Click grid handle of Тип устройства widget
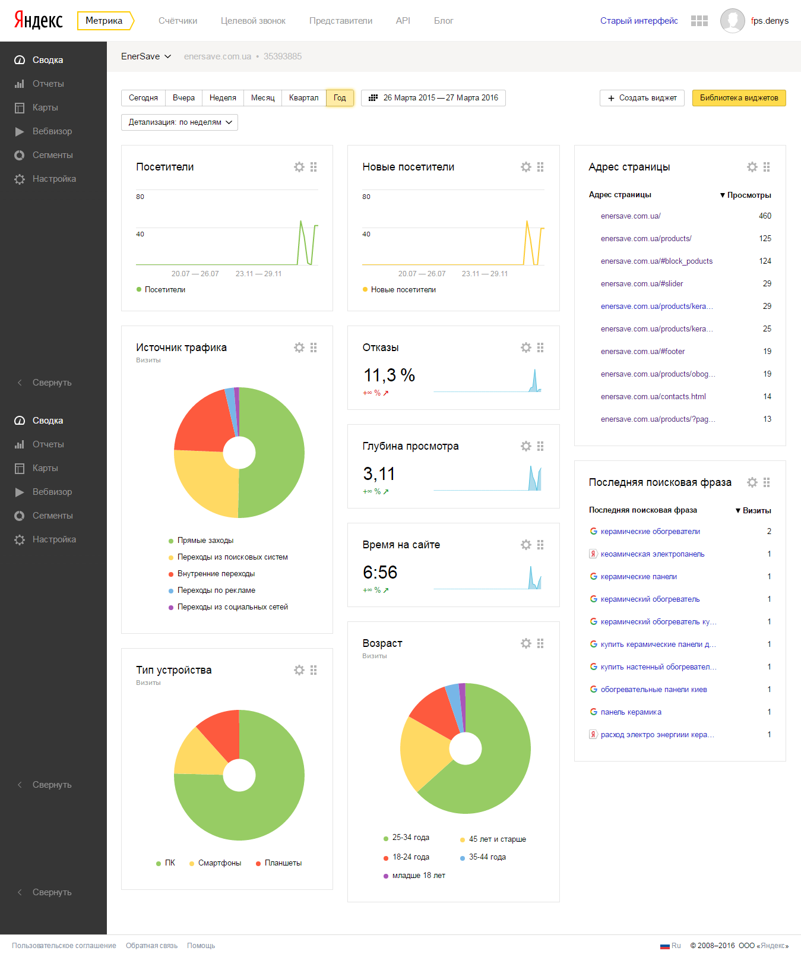The height and width of the screenshot is (957, 801). 314,670
